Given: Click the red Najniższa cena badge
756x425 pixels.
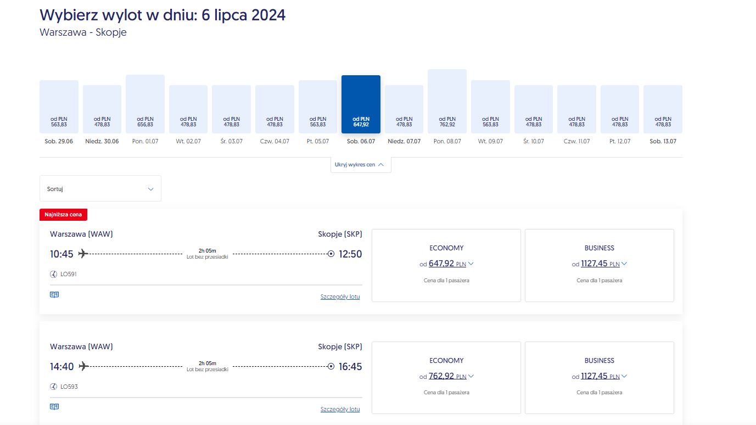Looking at the screenshot, I should point(64,215).
